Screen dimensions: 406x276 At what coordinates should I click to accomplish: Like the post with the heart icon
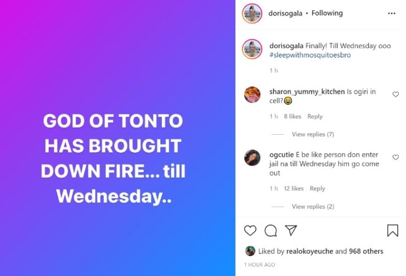(250, 231)
